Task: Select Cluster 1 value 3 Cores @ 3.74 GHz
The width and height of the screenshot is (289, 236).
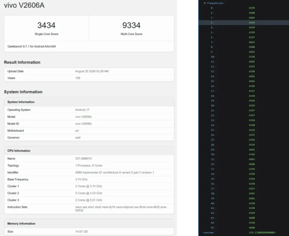Action: tap(89, 186)
